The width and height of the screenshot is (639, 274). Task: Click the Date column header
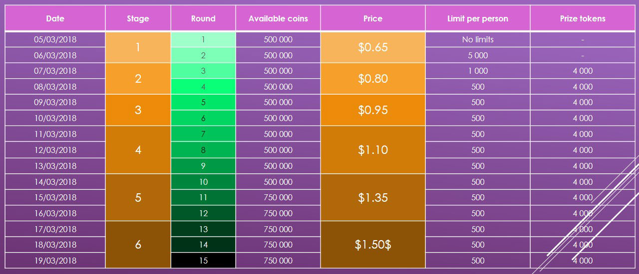pyautogui.click(x=55, y=18)
